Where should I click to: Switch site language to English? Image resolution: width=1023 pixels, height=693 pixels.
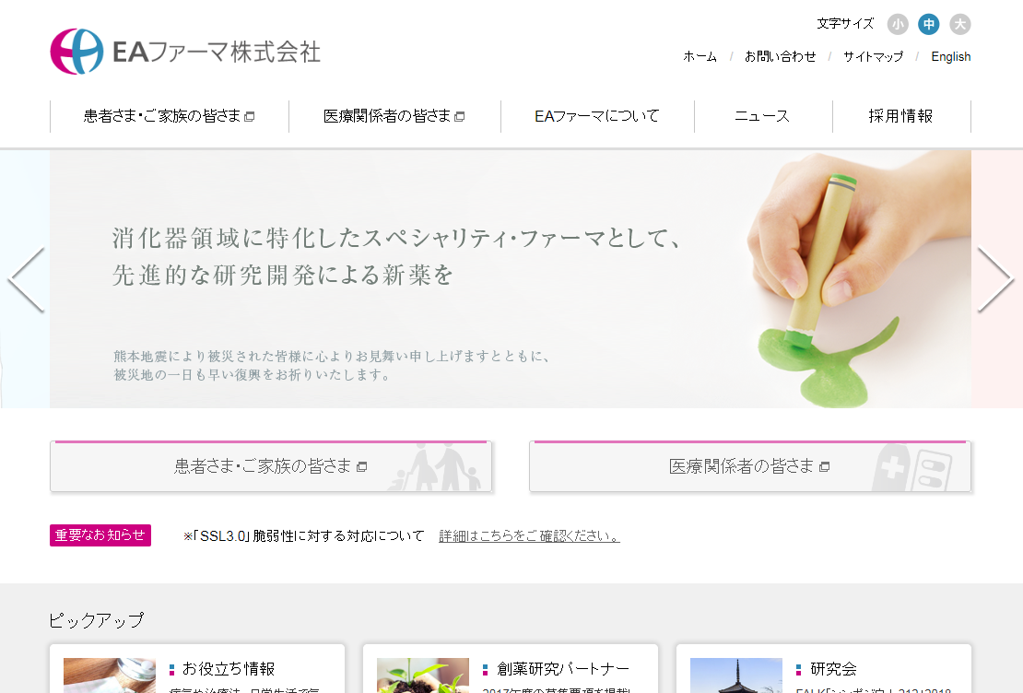coord(950,57)
